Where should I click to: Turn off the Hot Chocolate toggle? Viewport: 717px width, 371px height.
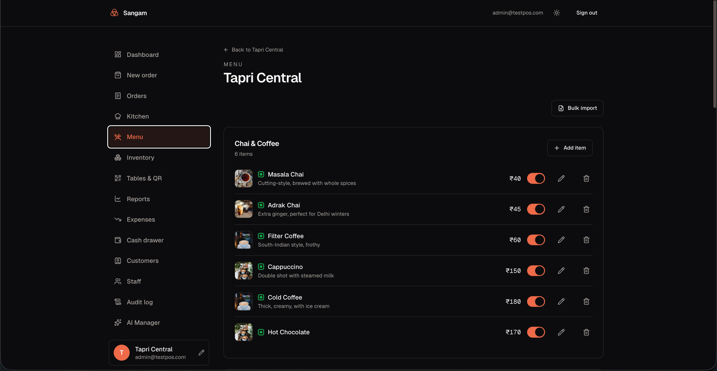(536, 332)
